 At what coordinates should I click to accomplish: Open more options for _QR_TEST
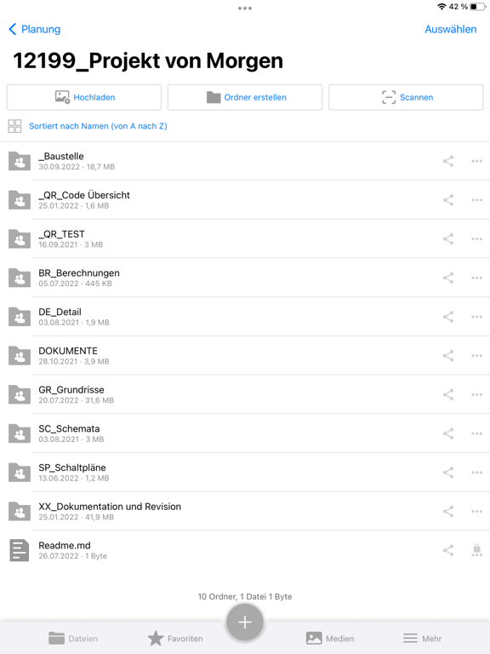tap(476, 239)
